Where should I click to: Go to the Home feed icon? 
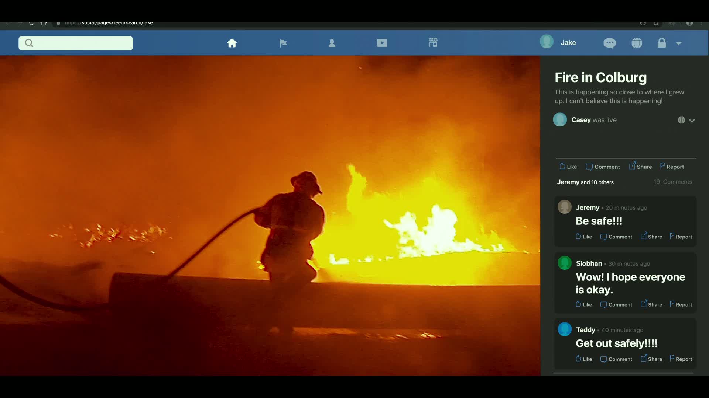(232, 43)
